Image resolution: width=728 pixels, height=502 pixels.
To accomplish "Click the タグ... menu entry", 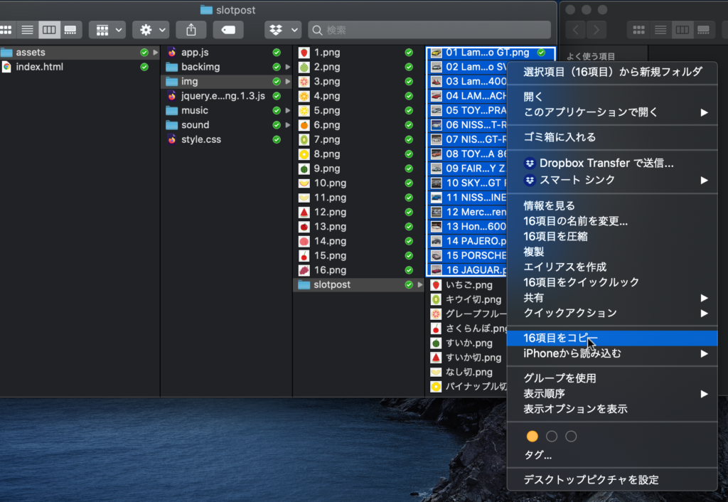I will (537, 455).
